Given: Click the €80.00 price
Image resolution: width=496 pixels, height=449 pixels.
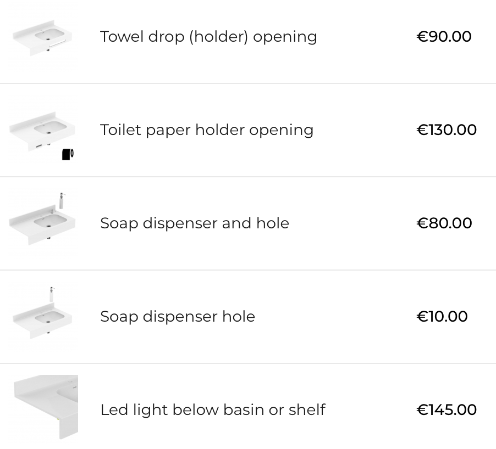Looking at the screenshot, I should [444, 223].
